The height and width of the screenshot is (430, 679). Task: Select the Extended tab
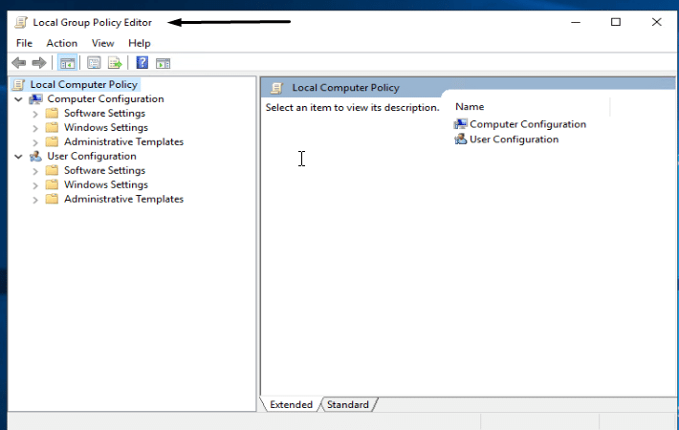[x=291, y=405]
